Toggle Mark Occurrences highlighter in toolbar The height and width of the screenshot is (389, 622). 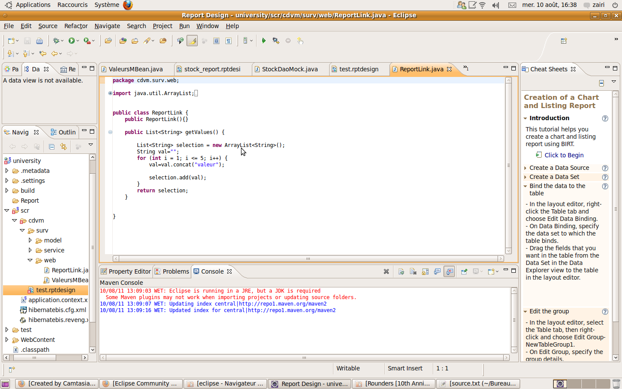point(193,41)
